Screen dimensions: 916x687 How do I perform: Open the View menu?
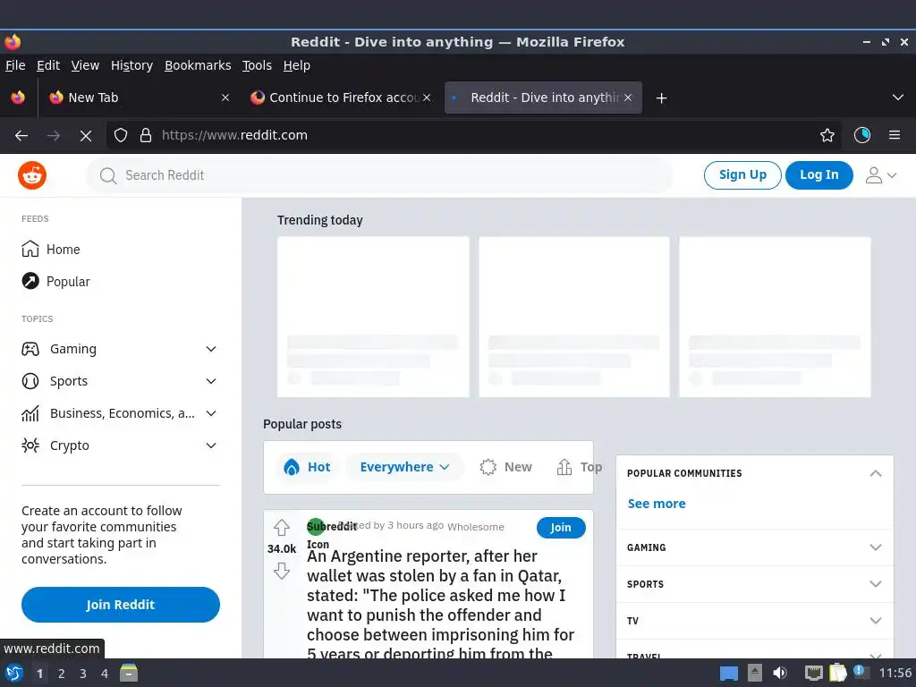point(85,65)
